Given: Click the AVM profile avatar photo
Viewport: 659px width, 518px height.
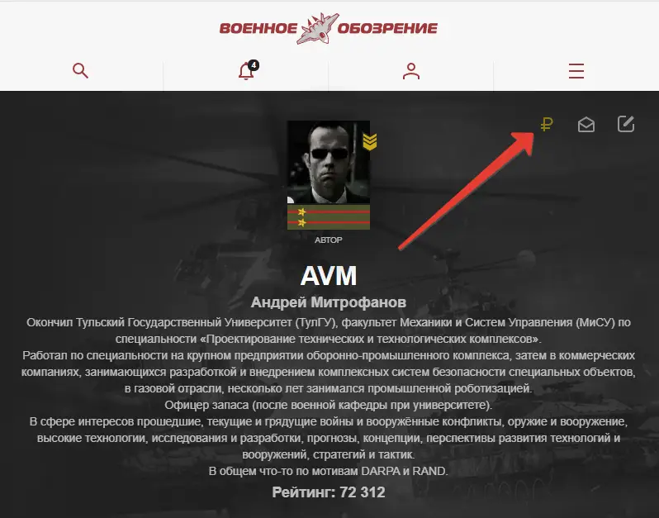Looking at the screenshot, I should click(x=328, y=162).
